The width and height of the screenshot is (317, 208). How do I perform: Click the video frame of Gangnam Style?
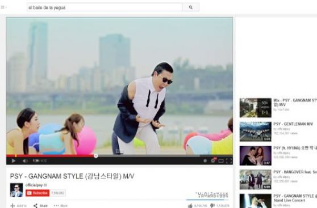[119, 86]
